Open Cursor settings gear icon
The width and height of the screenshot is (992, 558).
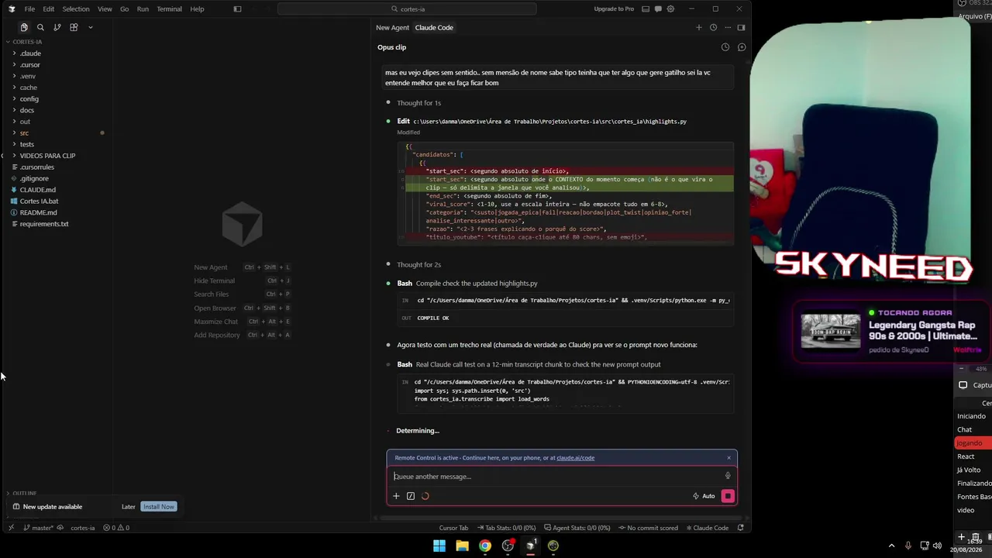[x=670, y=9]
